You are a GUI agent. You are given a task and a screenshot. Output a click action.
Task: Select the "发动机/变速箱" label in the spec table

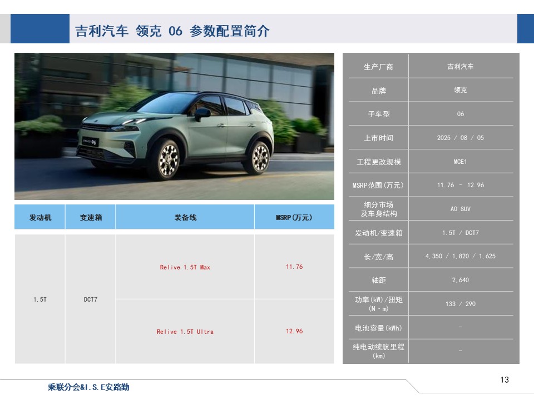378,233
